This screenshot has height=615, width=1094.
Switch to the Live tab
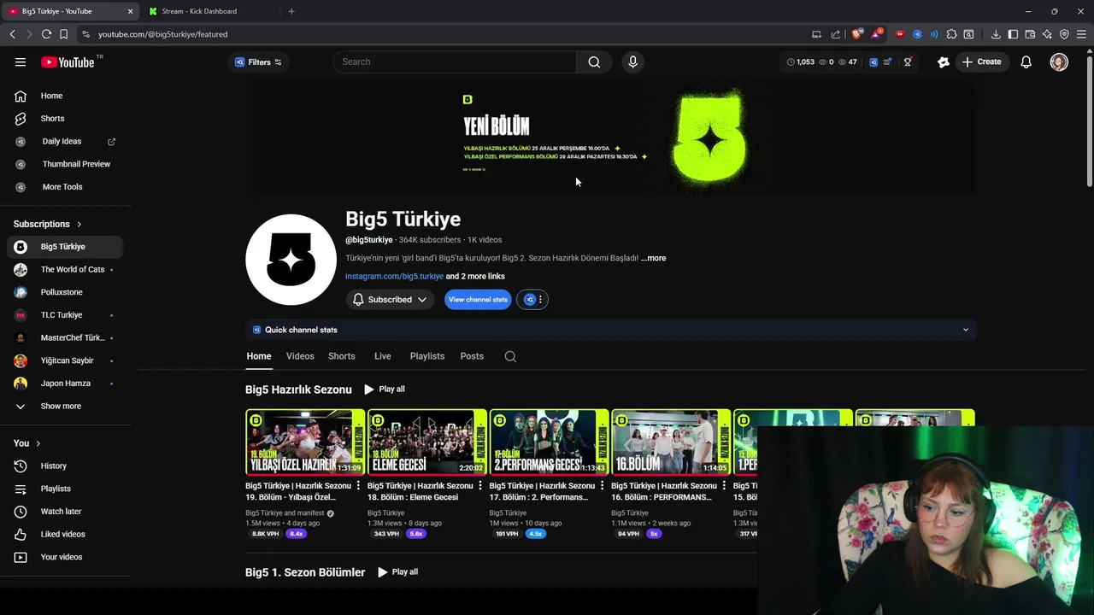pyautogui.click(x=382, y=356)
